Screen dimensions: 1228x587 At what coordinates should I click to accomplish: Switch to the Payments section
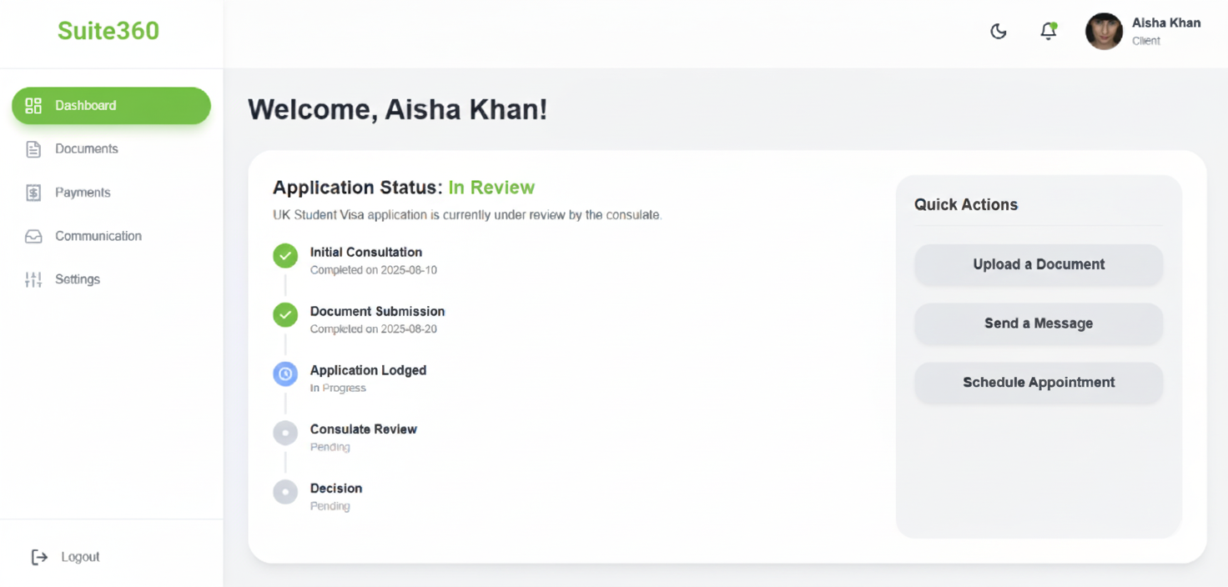tap(83, 192)
